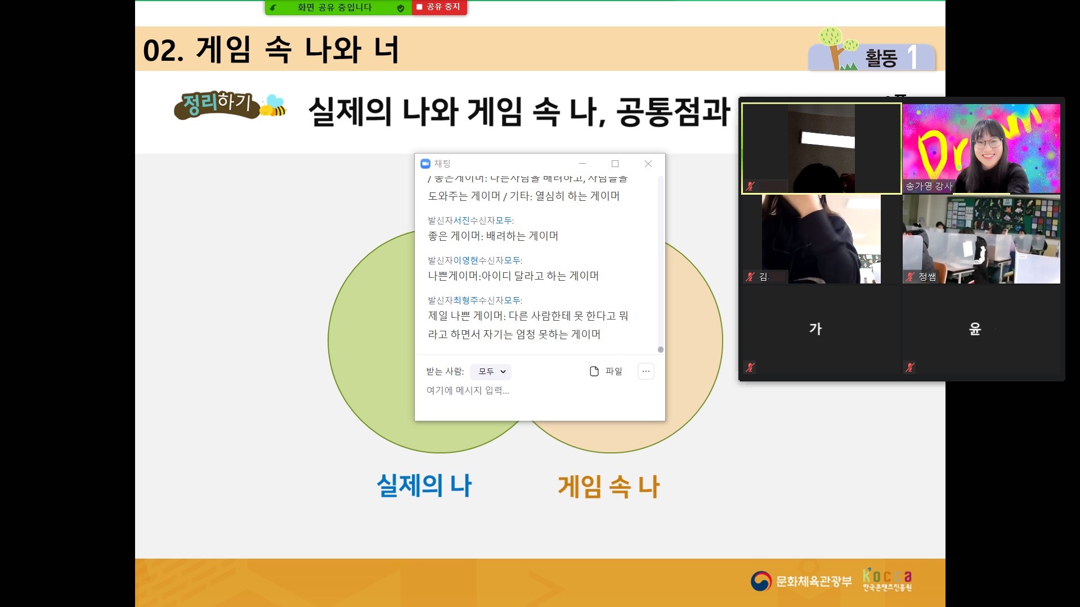Screen dimensions: 1080x607
Task: Click the Zoom logo in chat title bar
Action: pyautogui.click(x=425, y=164)
